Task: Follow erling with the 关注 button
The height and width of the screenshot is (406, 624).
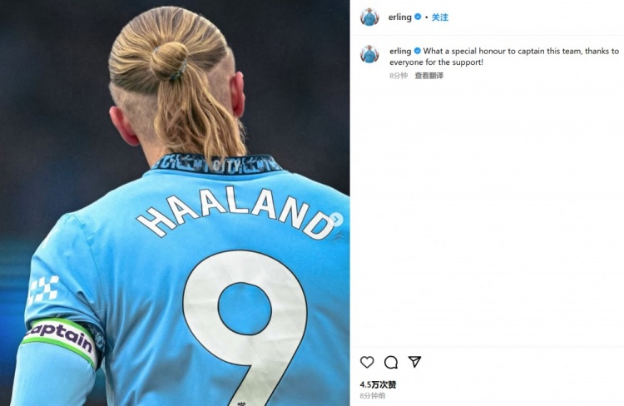Action: (x=440, y=17)
